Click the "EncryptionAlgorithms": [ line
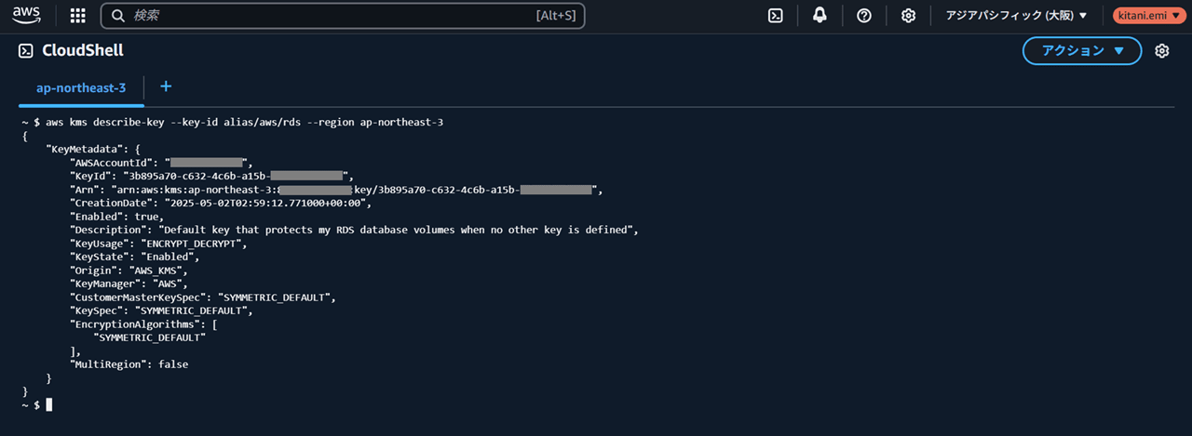Image resolution: width=1192 pixels, height=436 pixels. [144, 324]
